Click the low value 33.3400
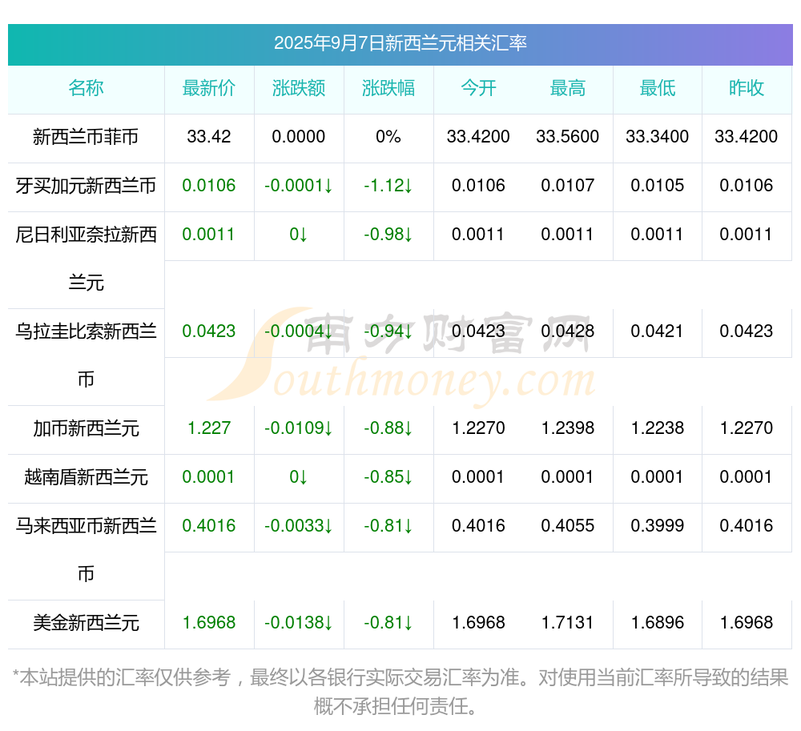 (x=658, y=137)
